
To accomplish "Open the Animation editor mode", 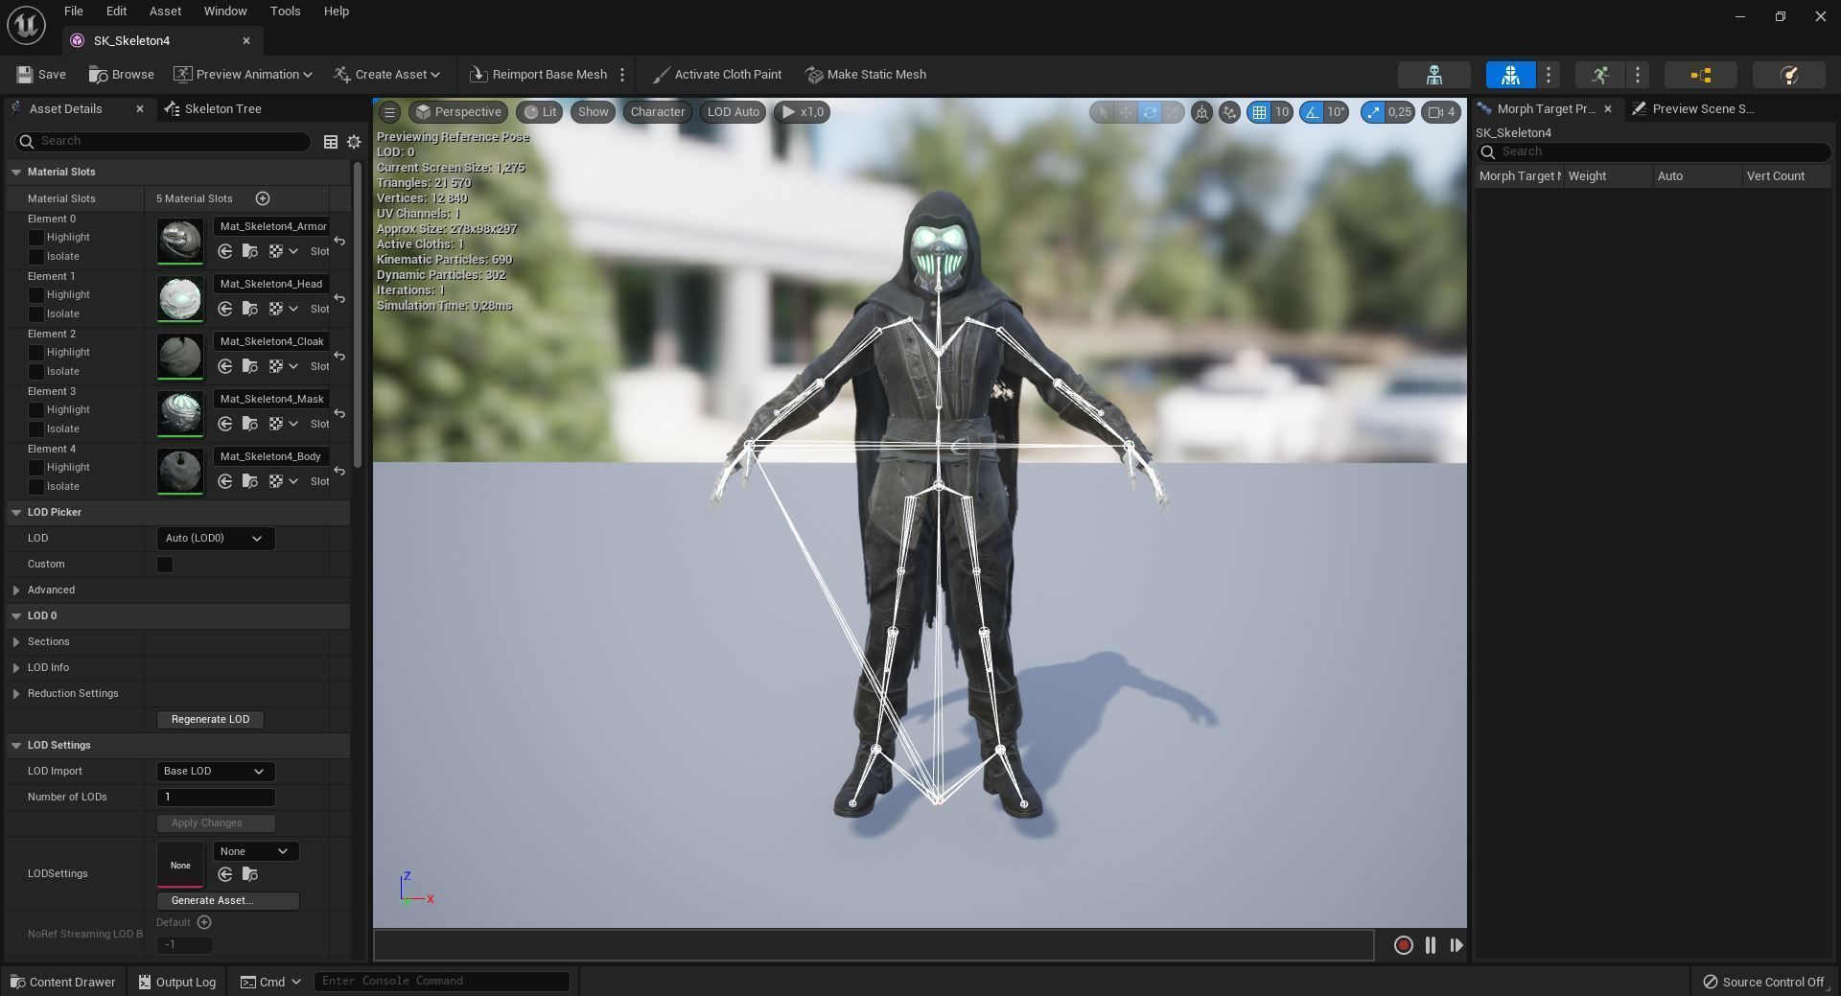I will (1599, 75).
